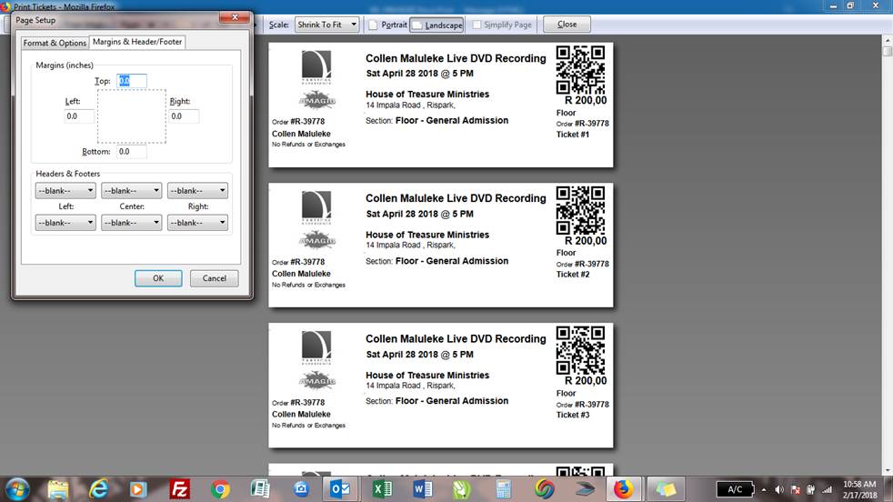The image size is (893, 502).
Task: Open File Explorer from the taskbar
Action: (58, 489)
